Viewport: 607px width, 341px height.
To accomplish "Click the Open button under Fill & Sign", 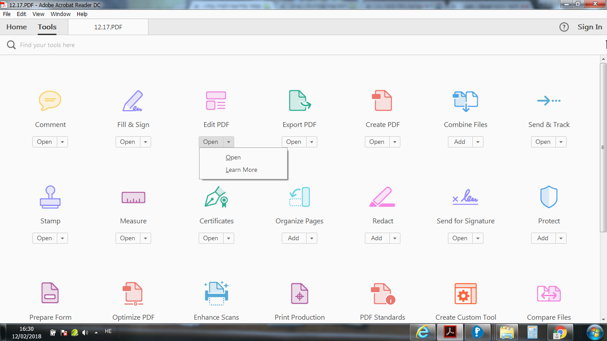I will click(128, 142).
